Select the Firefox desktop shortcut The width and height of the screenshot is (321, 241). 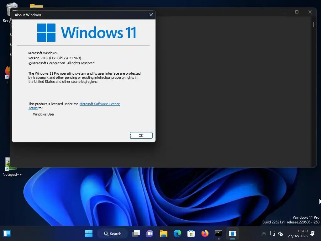[x=8, y=75]
